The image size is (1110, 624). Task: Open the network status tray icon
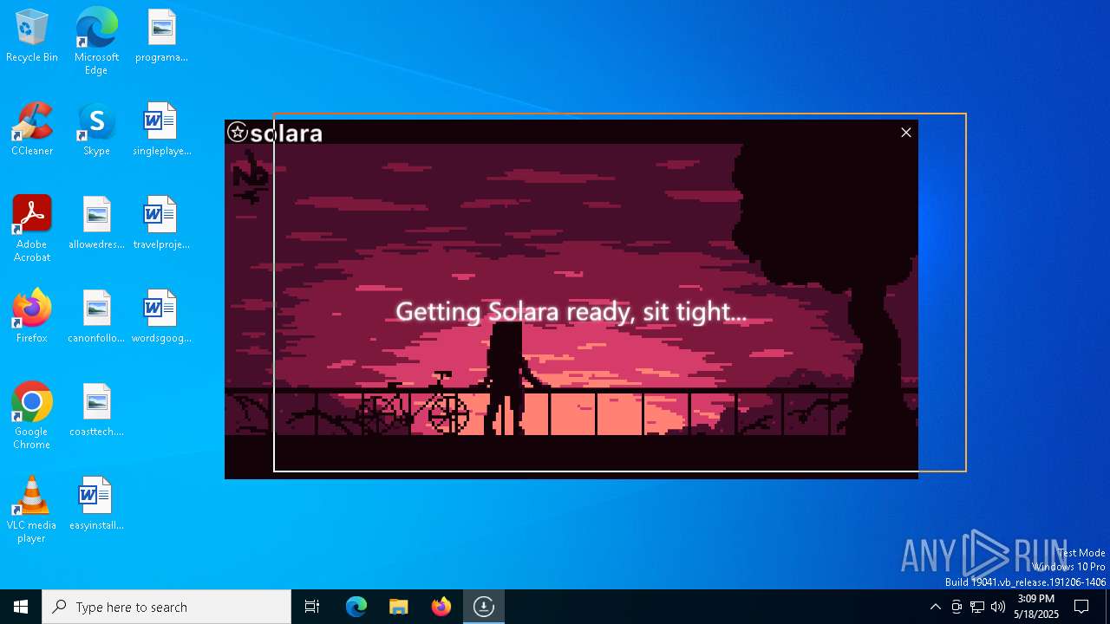pos(977,607)
